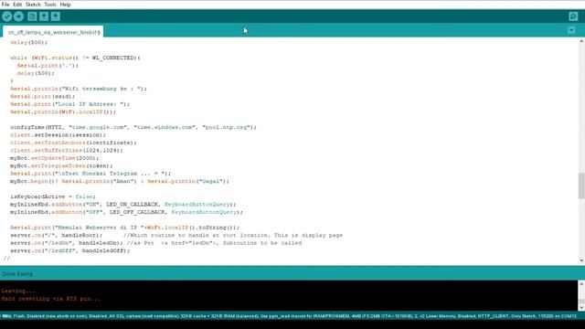Click the line 'myBot.setTelegramToken(token);'
The width and height of the screenshot is (585, 329).
click(x=61, y=165)
